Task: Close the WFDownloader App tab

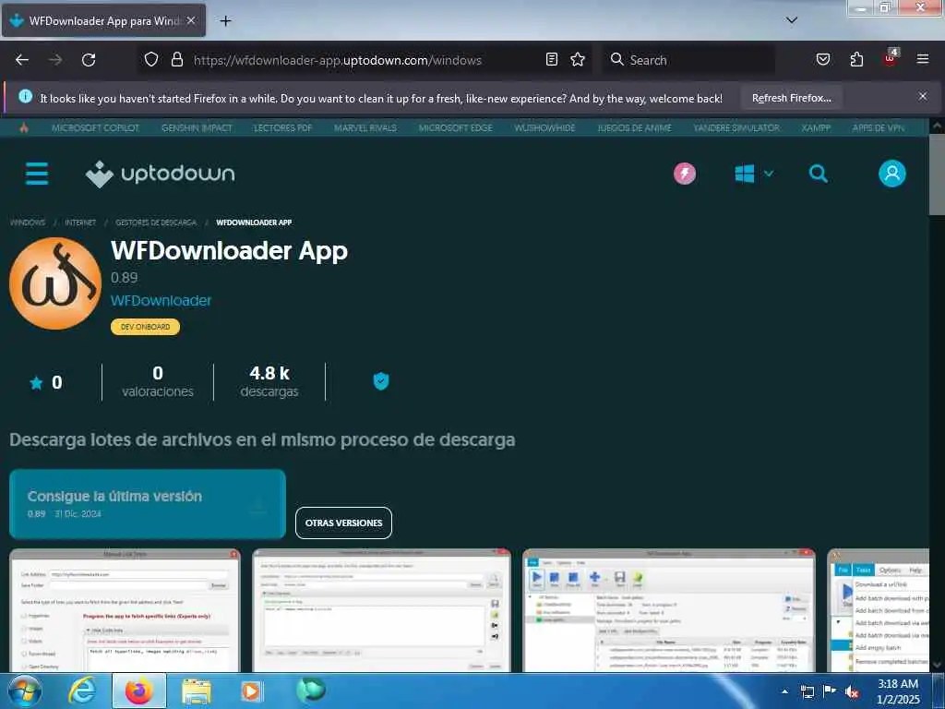Action: pos(191,20)
